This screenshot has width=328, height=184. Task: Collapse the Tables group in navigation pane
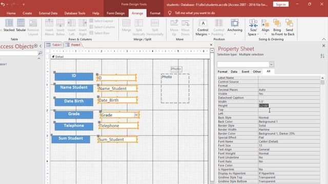tap(39, 59)
